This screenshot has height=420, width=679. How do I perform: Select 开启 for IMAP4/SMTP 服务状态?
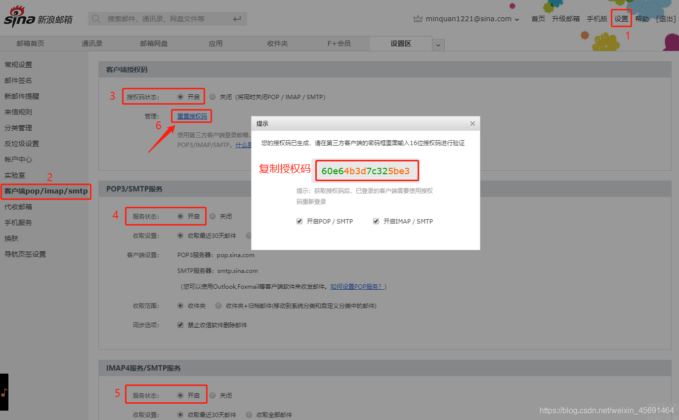click(x=180, y=395)
